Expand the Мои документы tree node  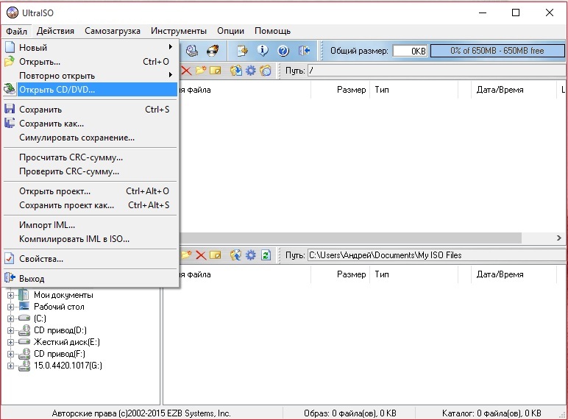(x=10, y=295)
